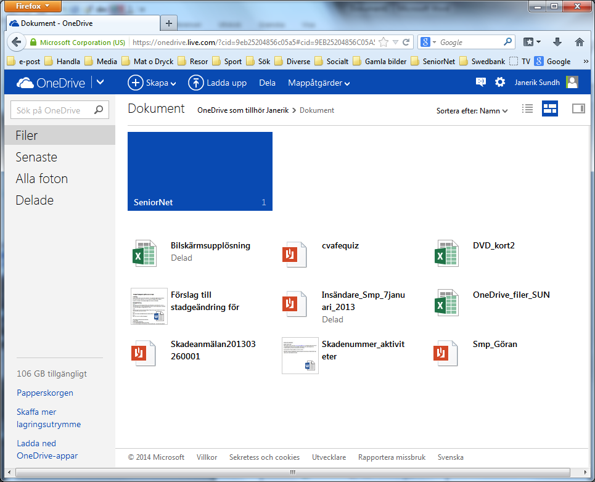Open the SeniorNet bookmarks folder
The width and height of the screenshot is (595, 482).
click(x=433, y=62)
